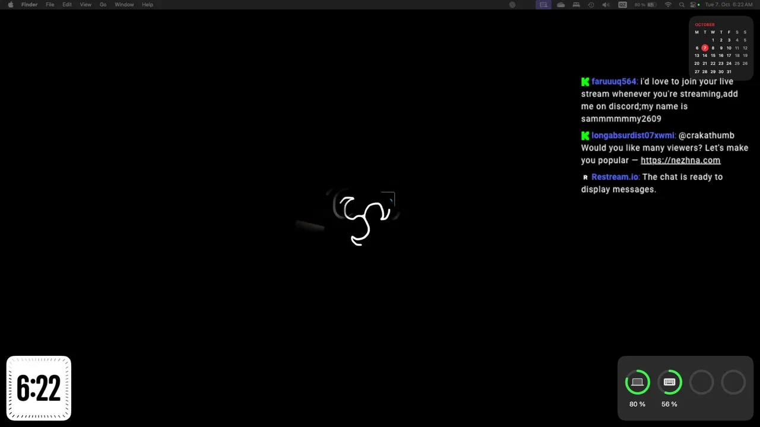
Task: Click 'sammmmmmy2609' text in chat
Action: coord(621,119)
